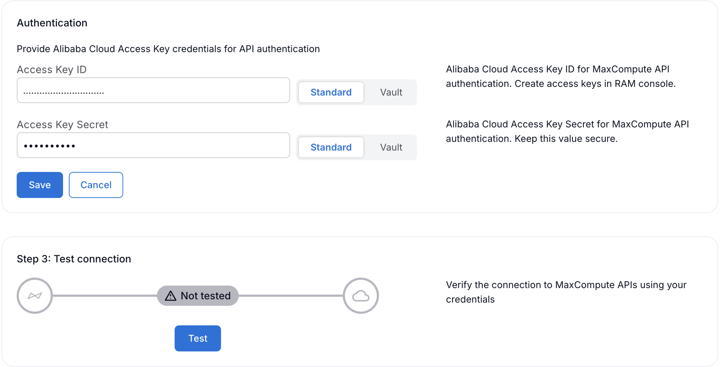Screen dimensions: 721x367
Task: Select Standard mode for Access Key ID
Action: 331,92
